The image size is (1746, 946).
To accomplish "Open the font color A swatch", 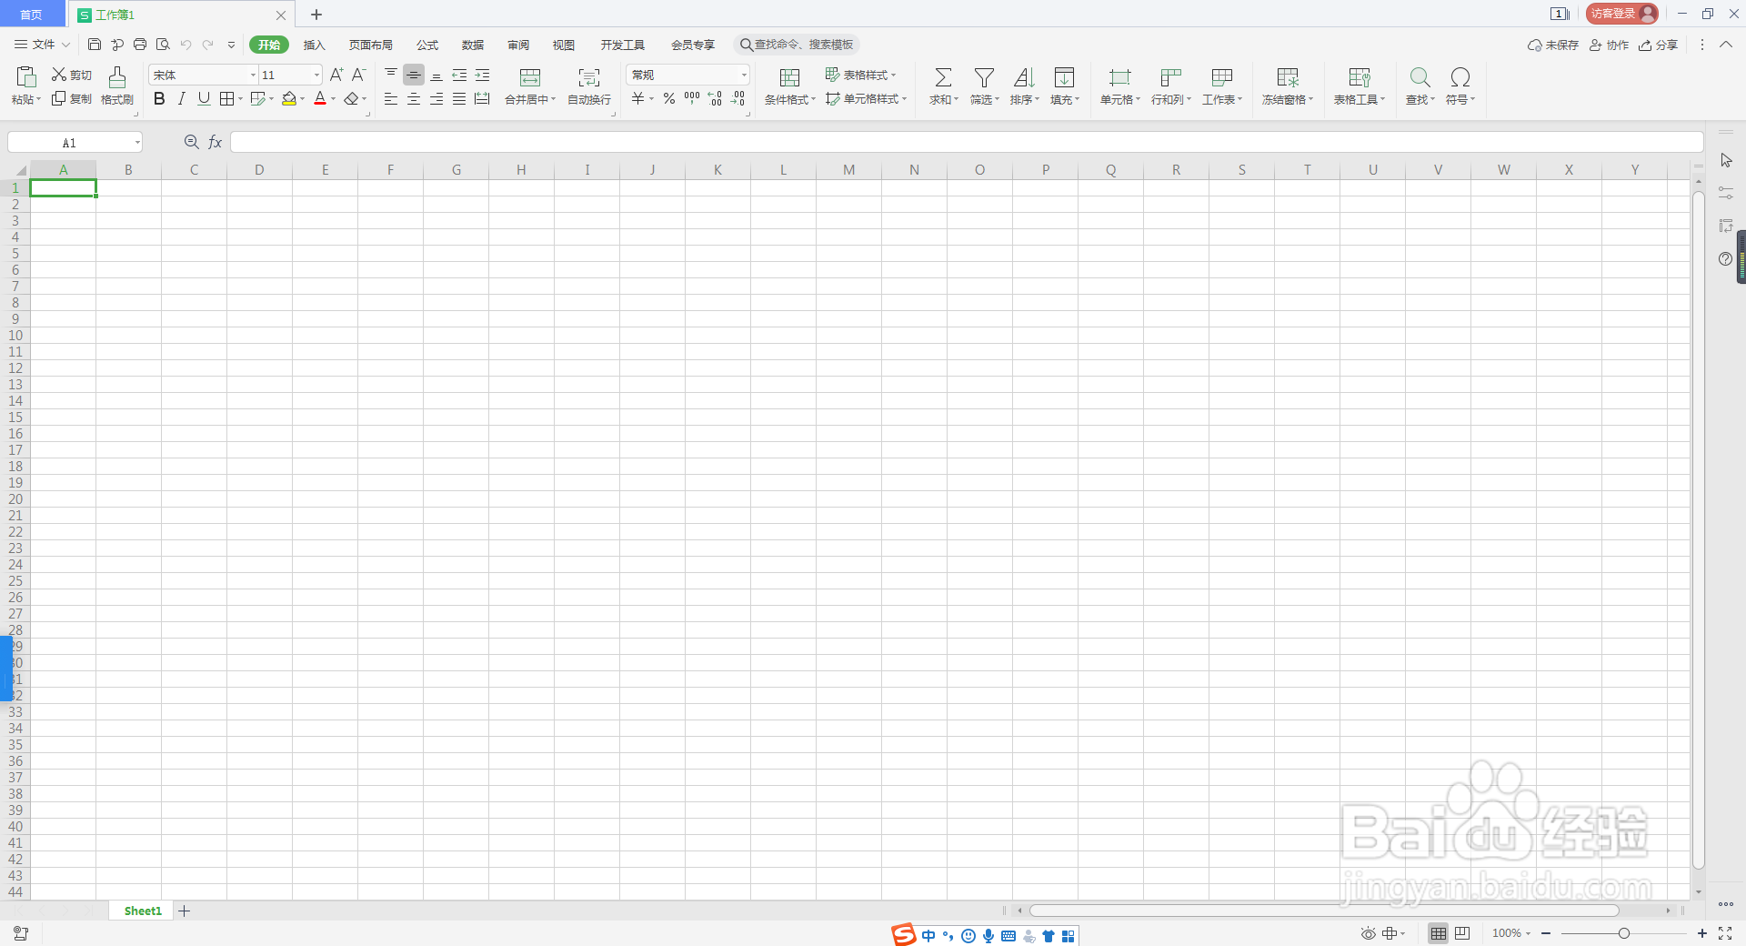I will pyautogui.click(x=320, y=98).
